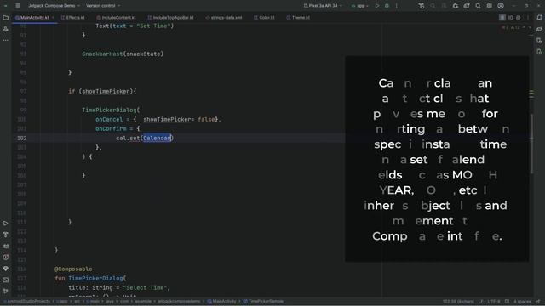Click SnackbarHost(snackState) code line
Image resolution: width=545 pixels, height=306 pixels.
point(123,54)
